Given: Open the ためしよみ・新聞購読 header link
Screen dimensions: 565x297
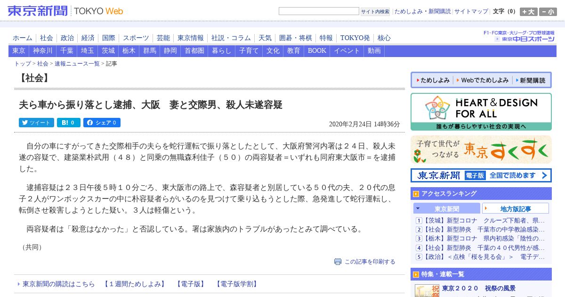Looking at the screenshot, I should (422, 11).
